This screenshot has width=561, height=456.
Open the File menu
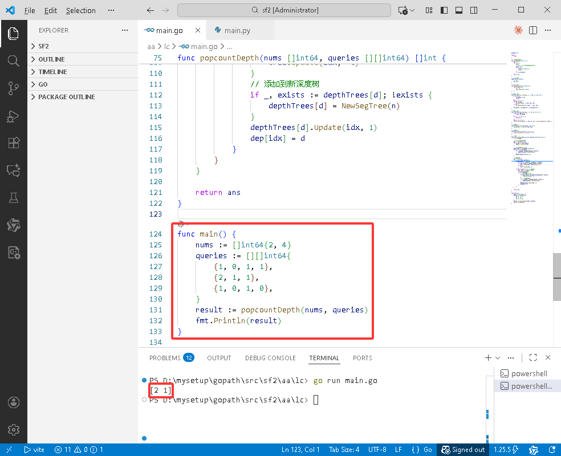coord(30,10)
